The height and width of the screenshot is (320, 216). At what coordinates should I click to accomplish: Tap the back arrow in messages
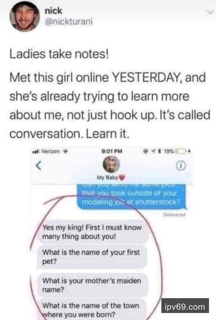(x=39, y=165)
